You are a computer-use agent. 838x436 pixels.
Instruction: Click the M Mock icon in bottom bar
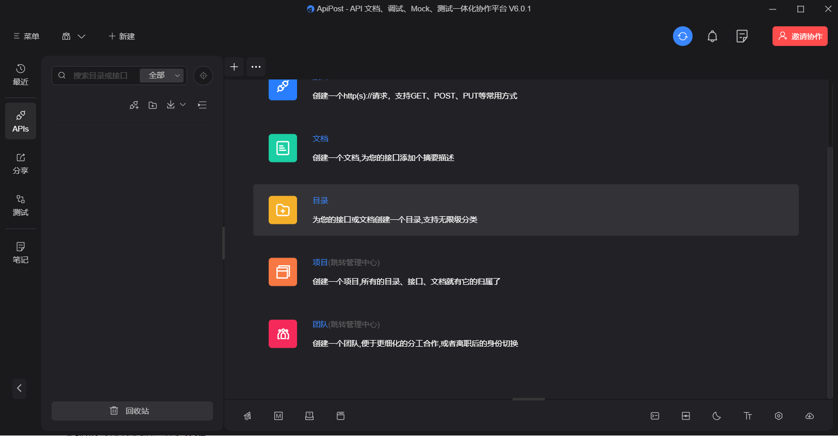(x=278, y=416)
